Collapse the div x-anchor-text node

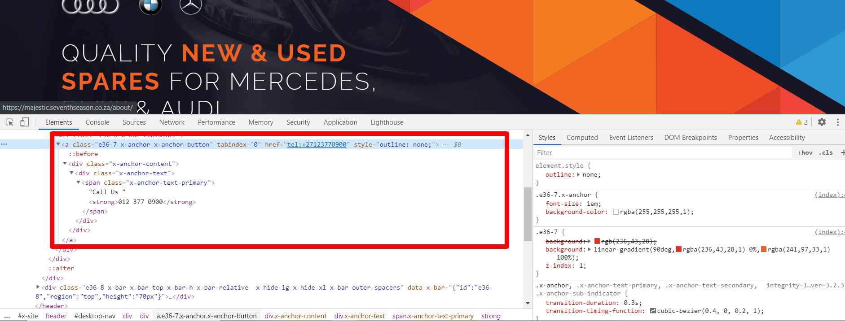pyautogui.click(x=71, y=173)
